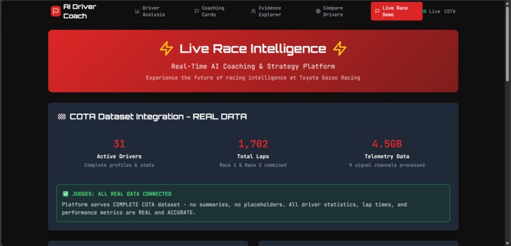Click the Telemetry Data label

387,156
